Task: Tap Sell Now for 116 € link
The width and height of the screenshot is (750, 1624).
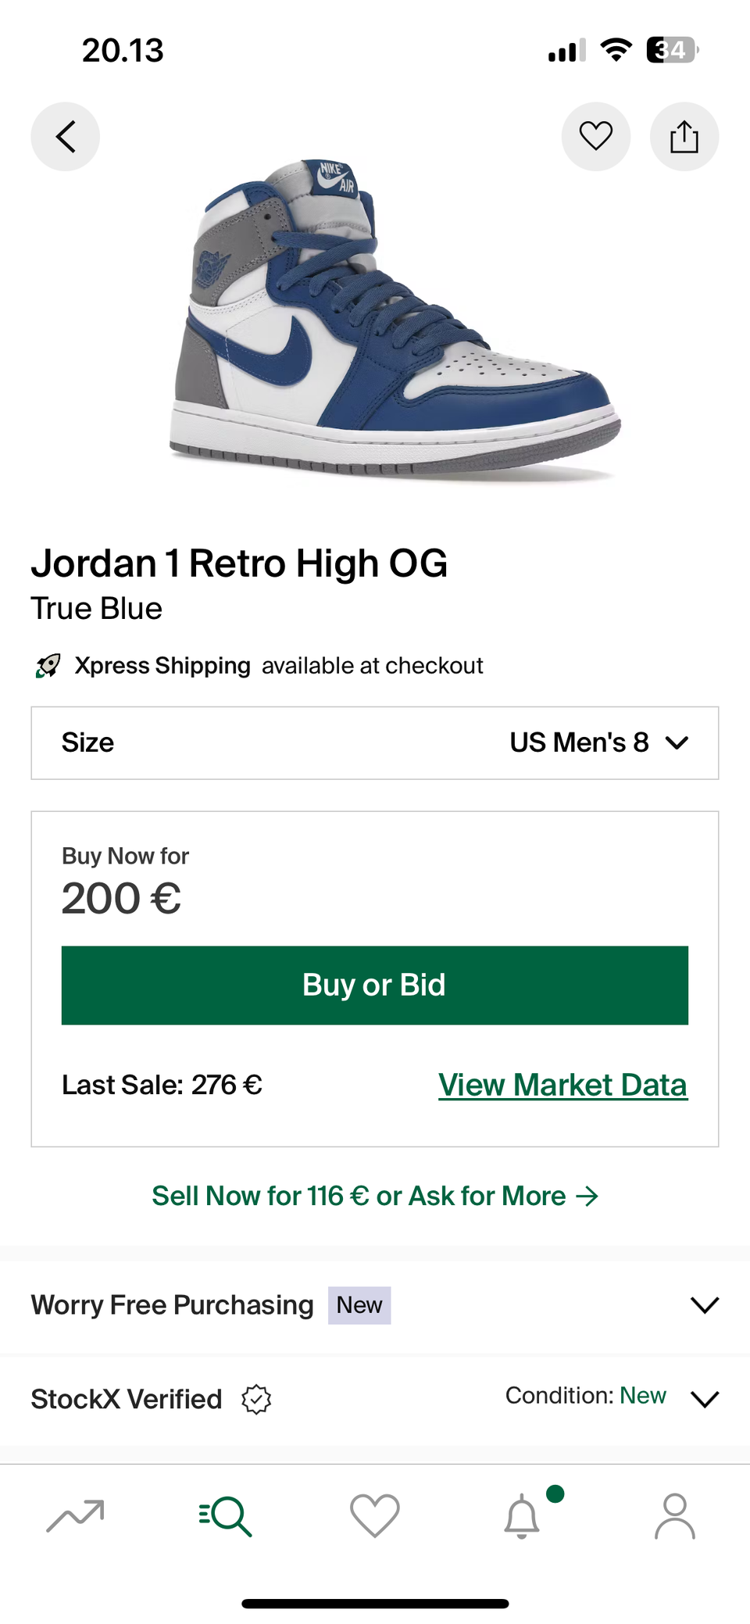Action: tap(375, 1196)
